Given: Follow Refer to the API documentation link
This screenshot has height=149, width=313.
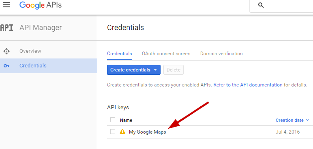Looking at the screenshot, I should 248,85.
